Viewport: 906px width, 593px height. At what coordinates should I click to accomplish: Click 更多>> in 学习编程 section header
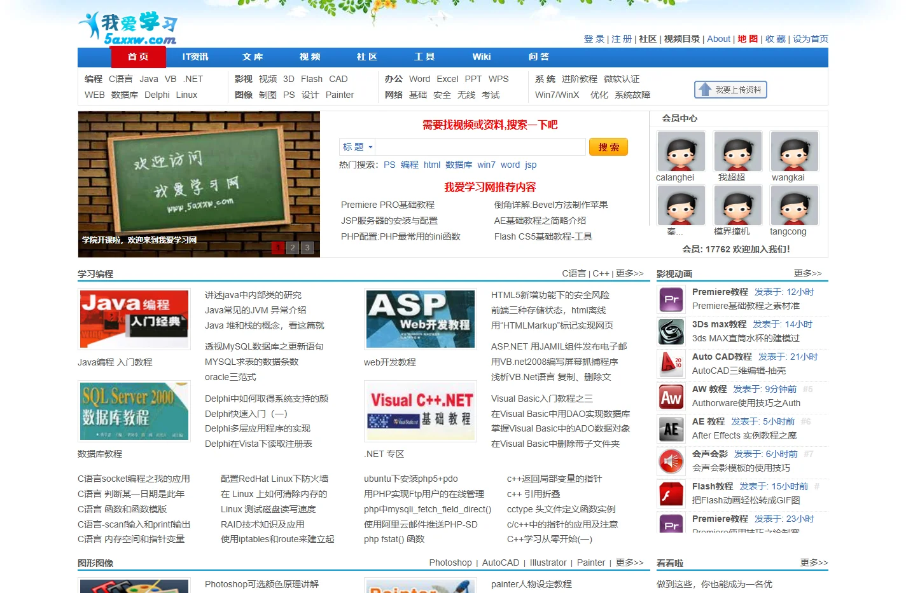click(630, 273)
